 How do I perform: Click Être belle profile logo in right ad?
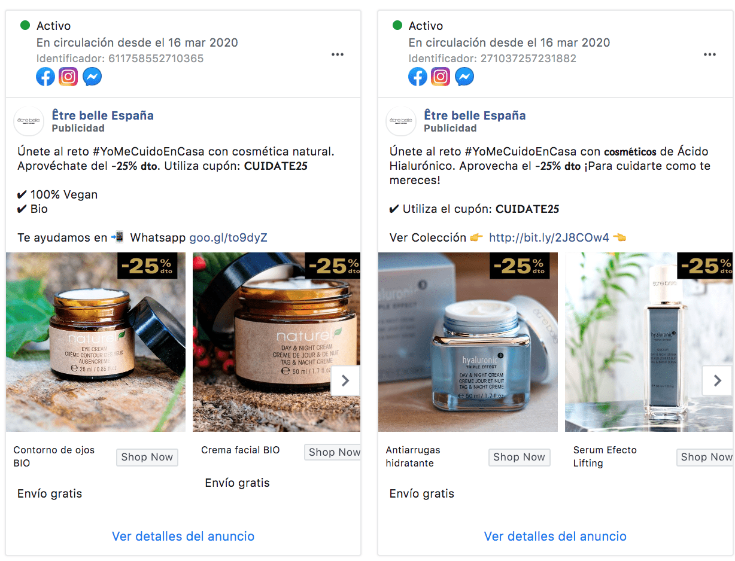coord(401,121)
